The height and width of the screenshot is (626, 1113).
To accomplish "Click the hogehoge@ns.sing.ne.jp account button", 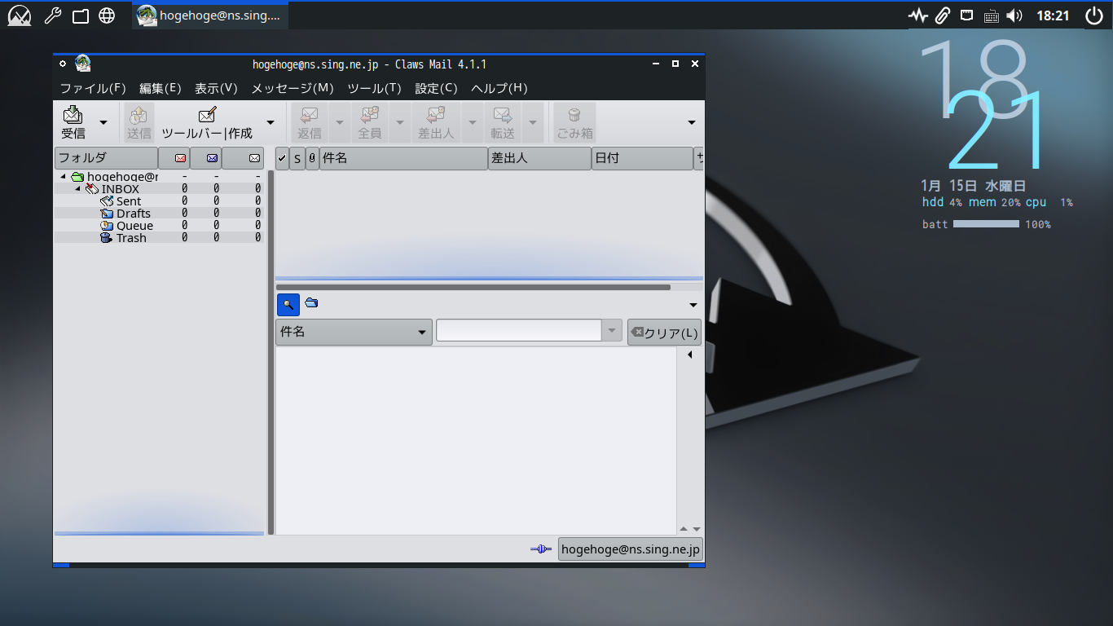I will tap(630, 549).
